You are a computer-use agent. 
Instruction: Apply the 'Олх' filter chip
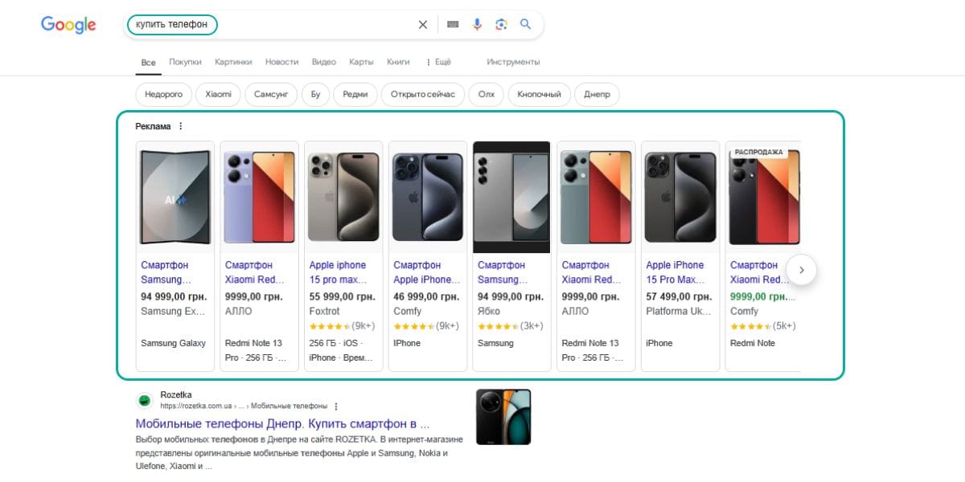[486, 94]
